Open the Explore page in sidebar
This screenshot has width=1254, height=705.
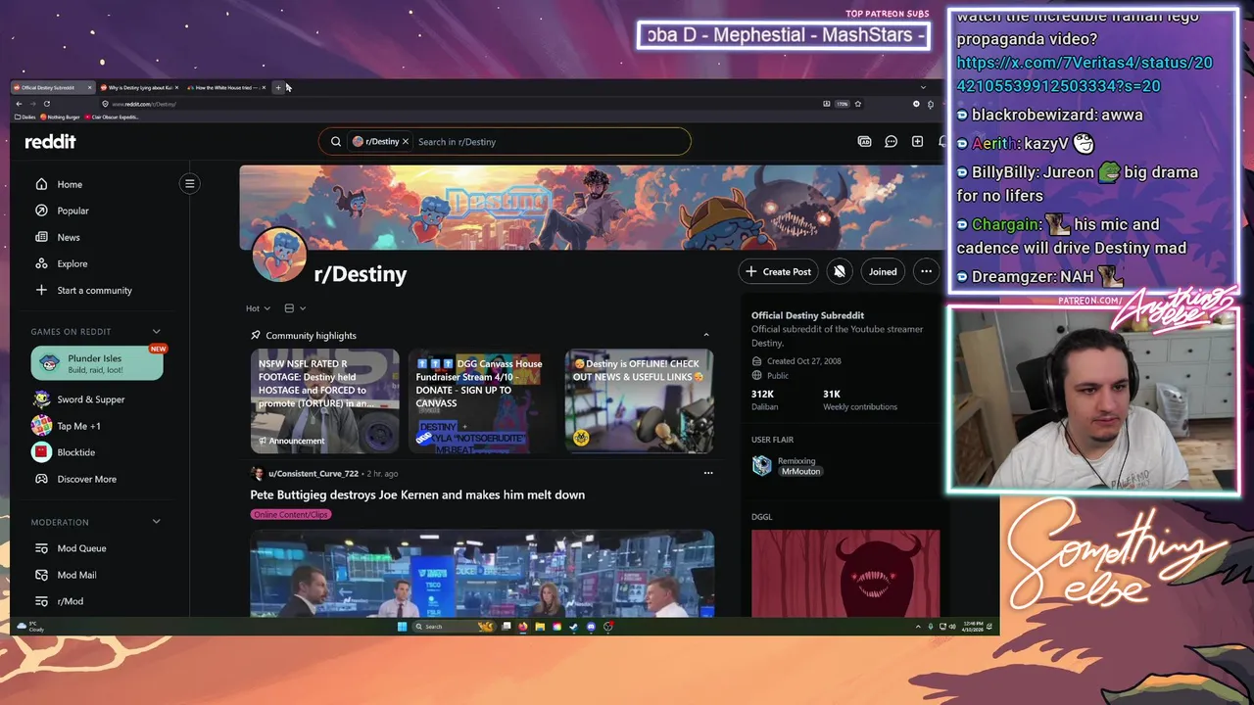72,263
